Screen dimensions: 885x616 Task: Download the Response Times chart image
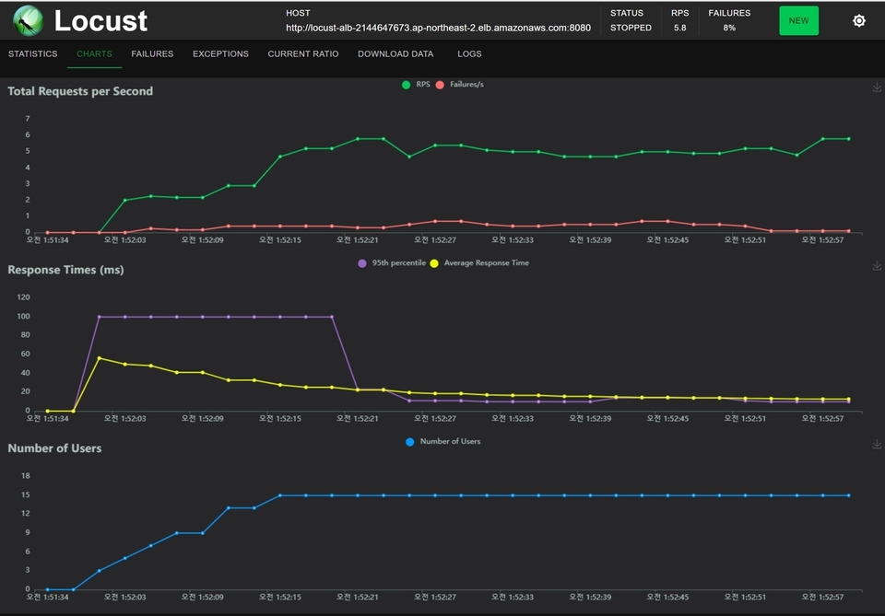coord(877,265)
